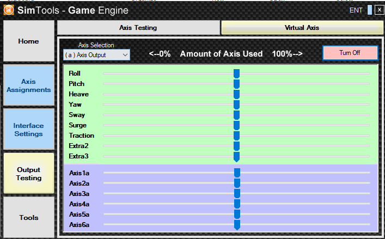385x239 pixels.
Task: Click the Heave slider thumb
Action: click(236, 94)
